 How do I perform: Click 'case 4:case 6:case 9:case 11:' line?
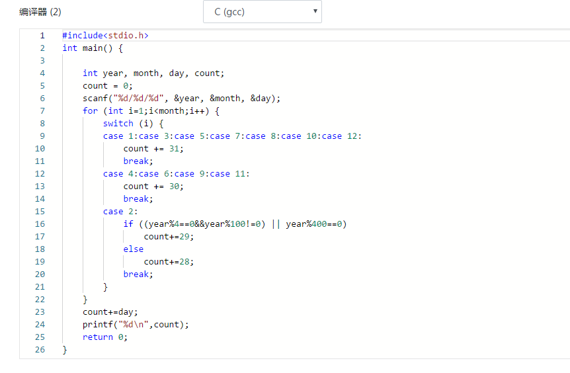(x=177, y=174)
